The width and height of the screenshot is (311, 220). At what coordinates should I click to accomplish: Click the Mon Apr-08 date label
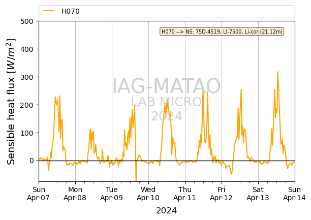[75, 194]
